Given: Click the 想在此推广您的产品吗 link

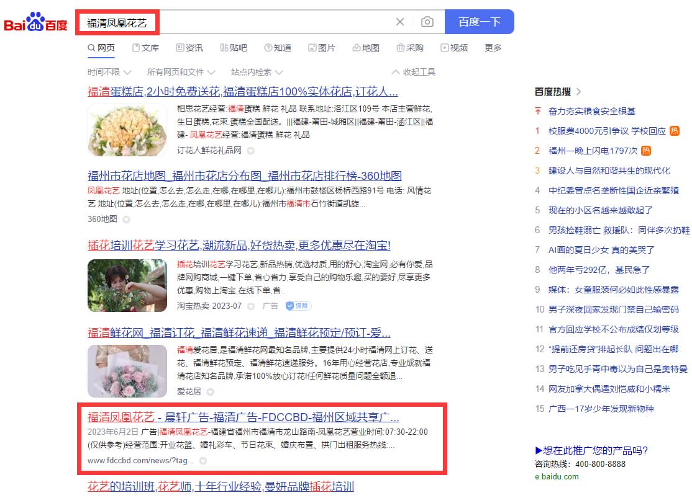Looking at the screenshot, I should (x=591, y=450).
